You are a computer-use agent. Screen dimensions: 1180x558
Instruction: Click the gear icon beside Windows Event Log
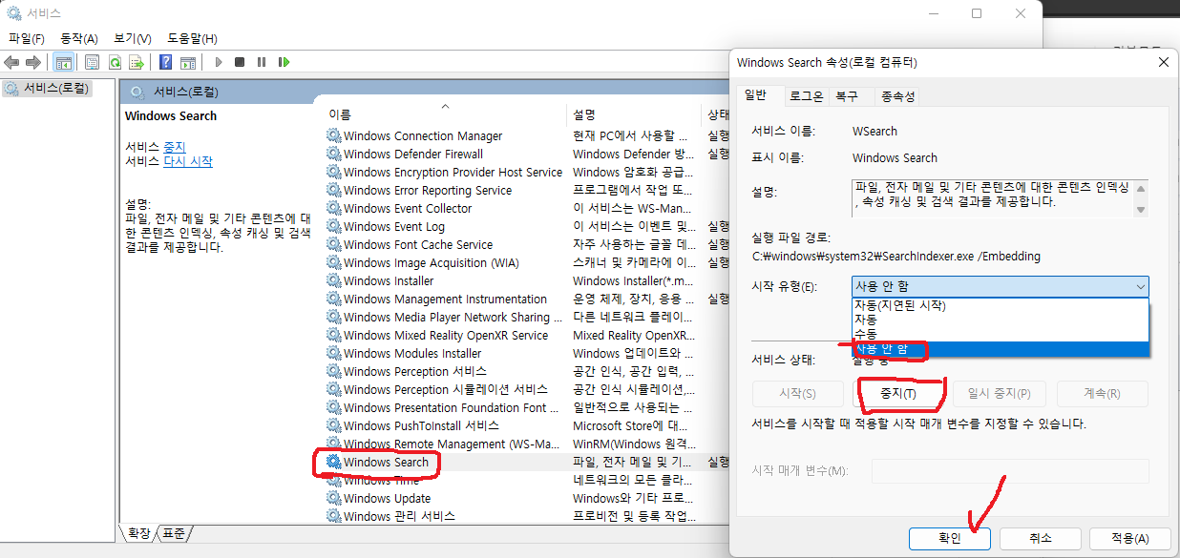coord(334,226)
